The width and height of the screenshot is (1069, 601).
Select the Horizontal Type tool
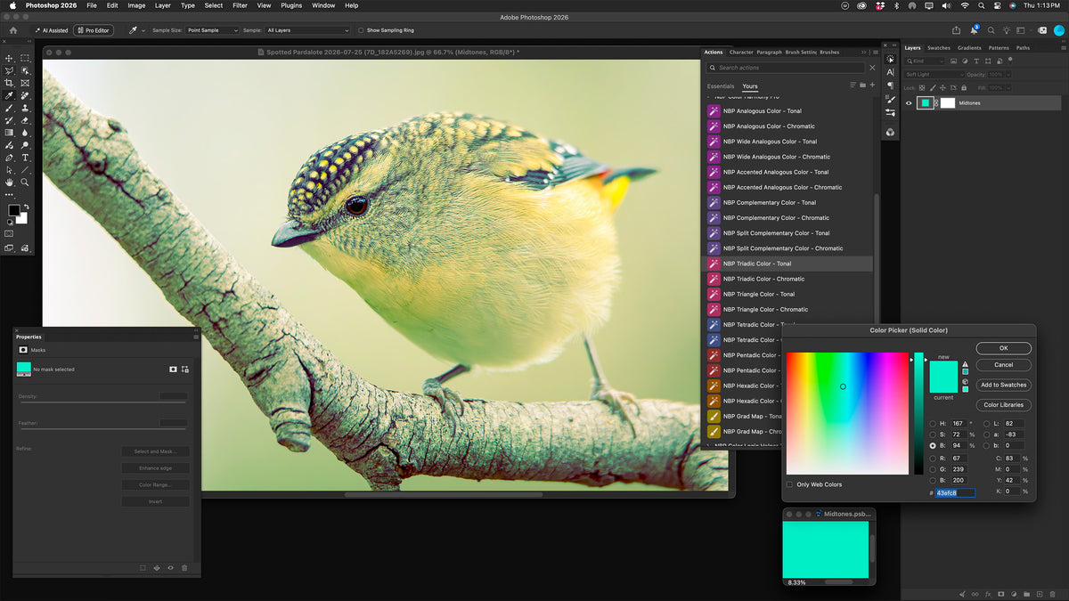(x=24, y=158)
